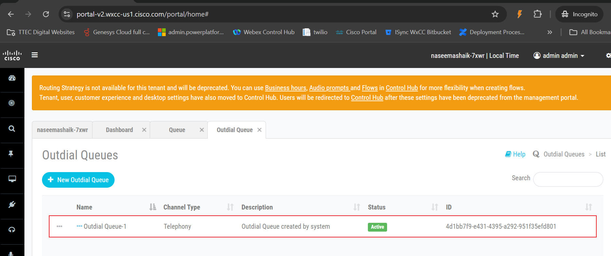Screen dimensions: 611x256
Task: Switch to naseemashaik-7xwr tab
Action: tap(62, 130)
